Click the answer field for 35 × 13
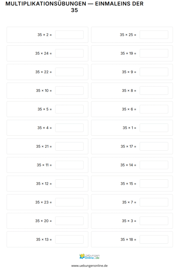 pyautogui.click(x=69, y=239)
